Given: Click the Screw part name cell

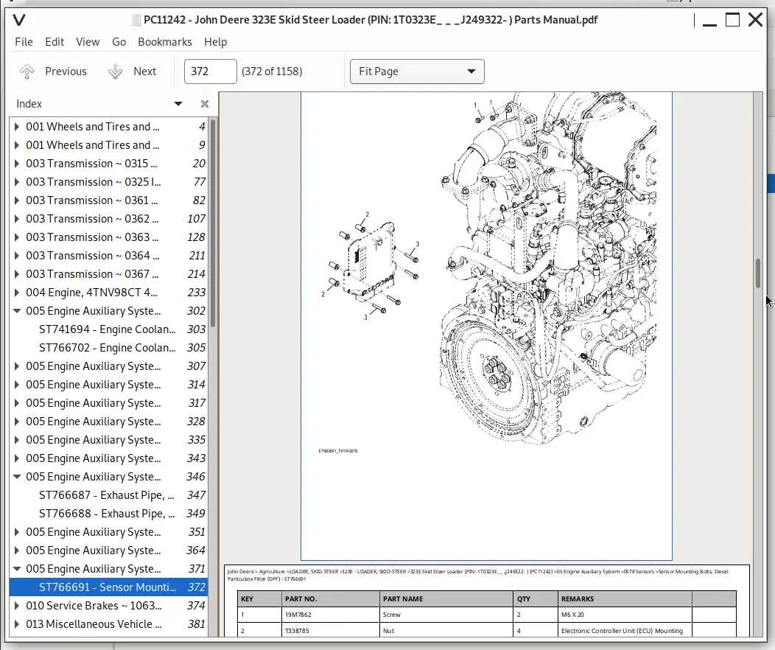Looking at the screenshot, I should [x=446, y=615].
